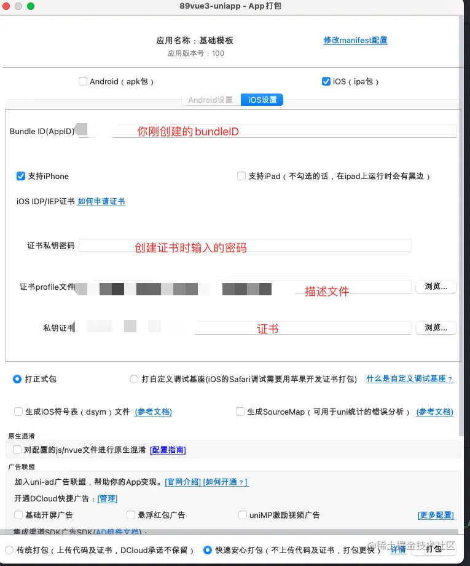The width and height of the screenshot is (470, 566).
Task: Click the yellow minimize window button
Action: pyautogui.click(x=18, y=6)
